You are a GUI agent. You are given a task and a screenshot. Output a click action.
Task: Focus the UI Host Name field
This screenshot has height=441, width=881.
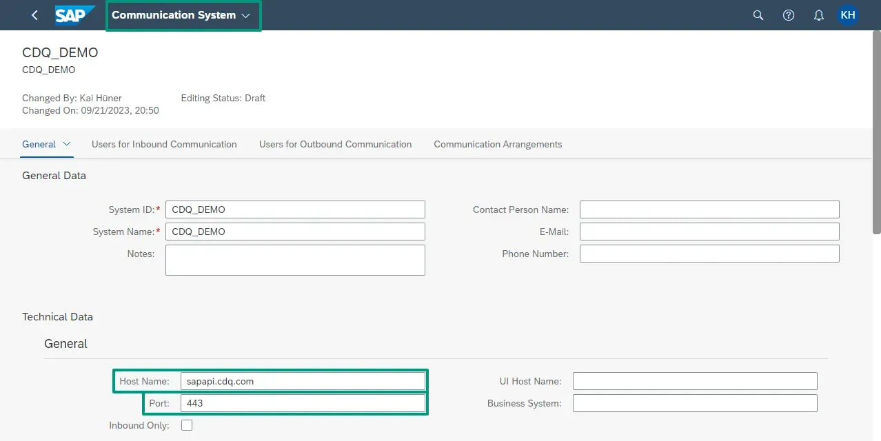coord(695,381)
